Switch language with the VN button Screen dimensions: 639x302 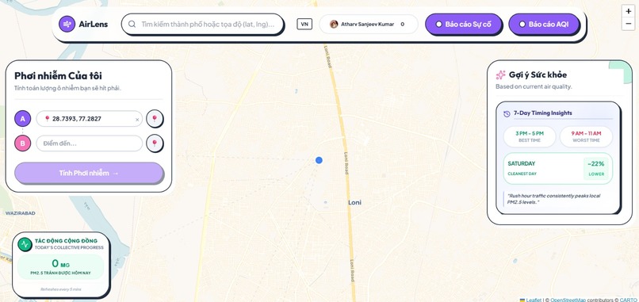pos(304,24)
